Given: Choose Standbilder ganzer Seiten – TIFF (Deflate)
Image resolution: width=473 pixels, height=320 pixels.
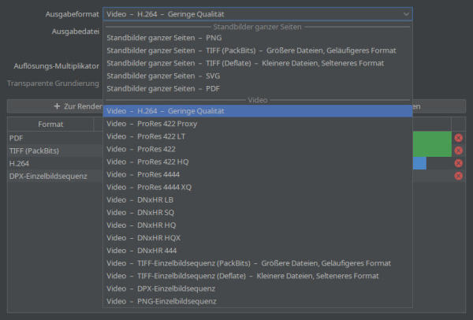Looking at the screenshot, I should 258,63.
